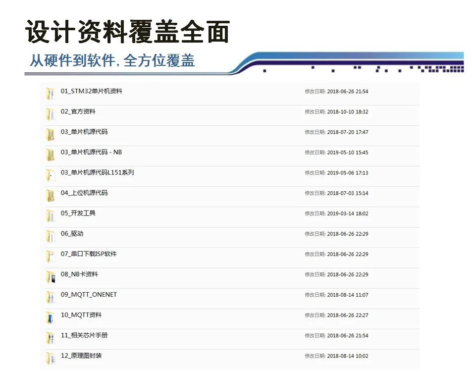Open the 01_STM32单片机资料 folder icon
Screen dimensions: 472x372
(x=50, y=94)
